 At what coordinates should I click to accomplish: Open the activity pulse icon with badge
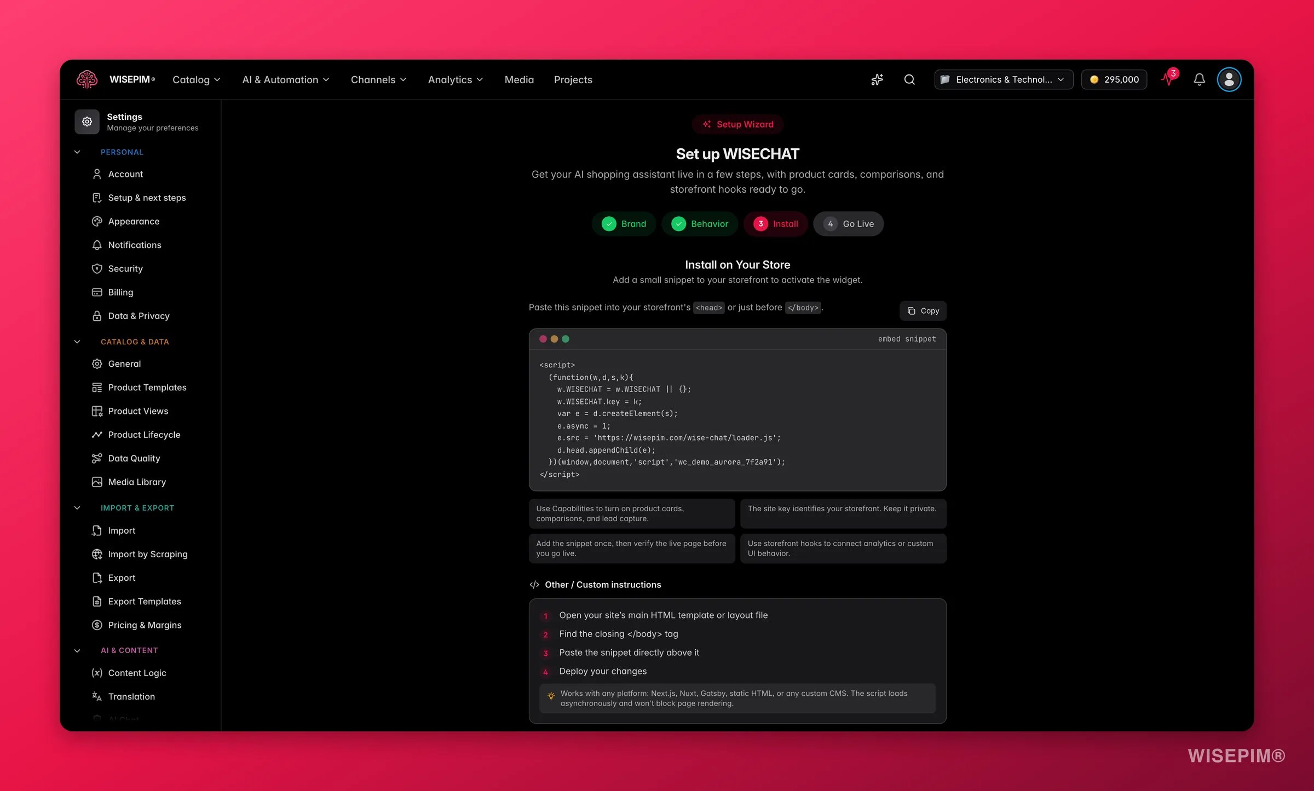[1168, 78]
